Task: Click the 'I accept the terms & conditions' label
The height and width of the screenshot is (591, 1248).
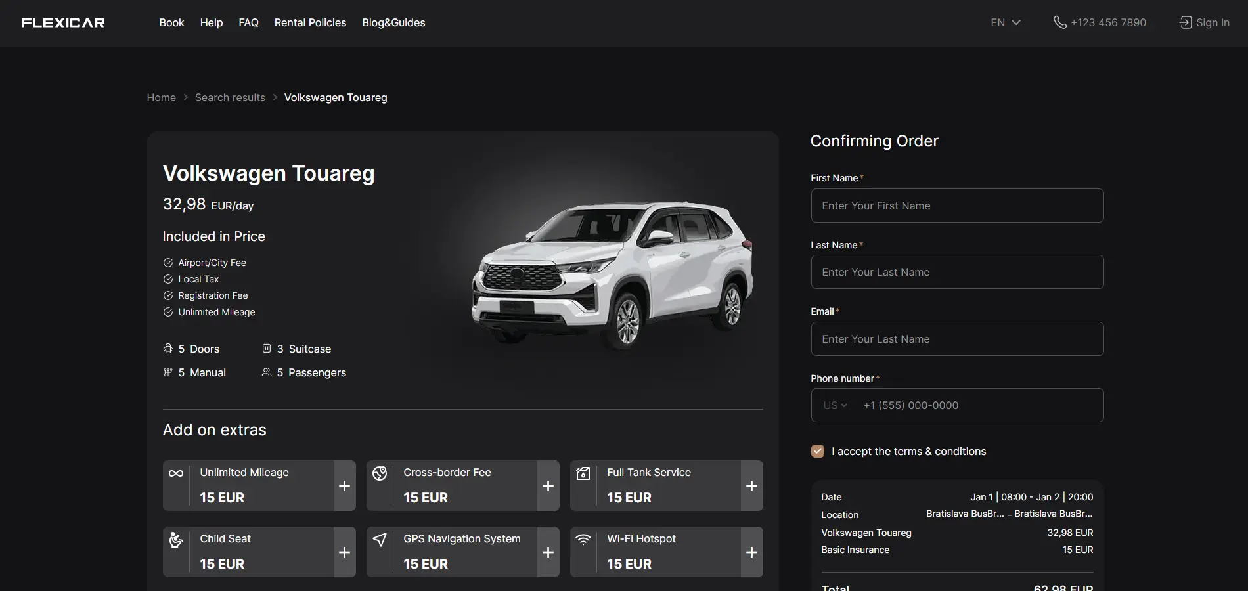Action: (x=908, y=451)
